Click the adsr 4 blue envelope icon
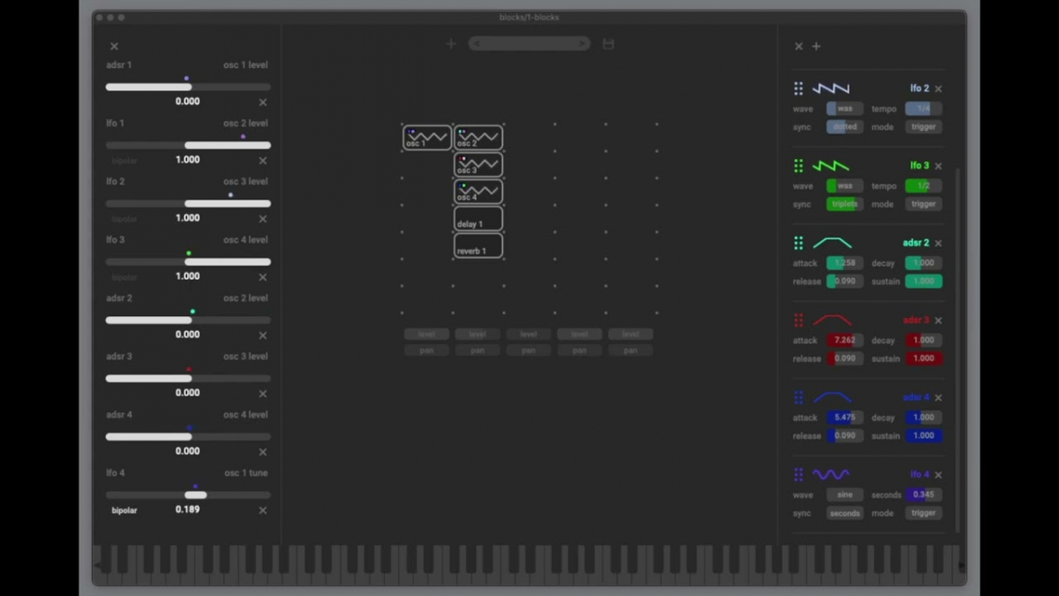 pos(832,397)
